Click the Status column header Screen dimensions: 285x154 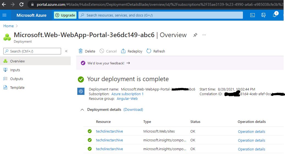pyautogui.click(x=195, y=122)
